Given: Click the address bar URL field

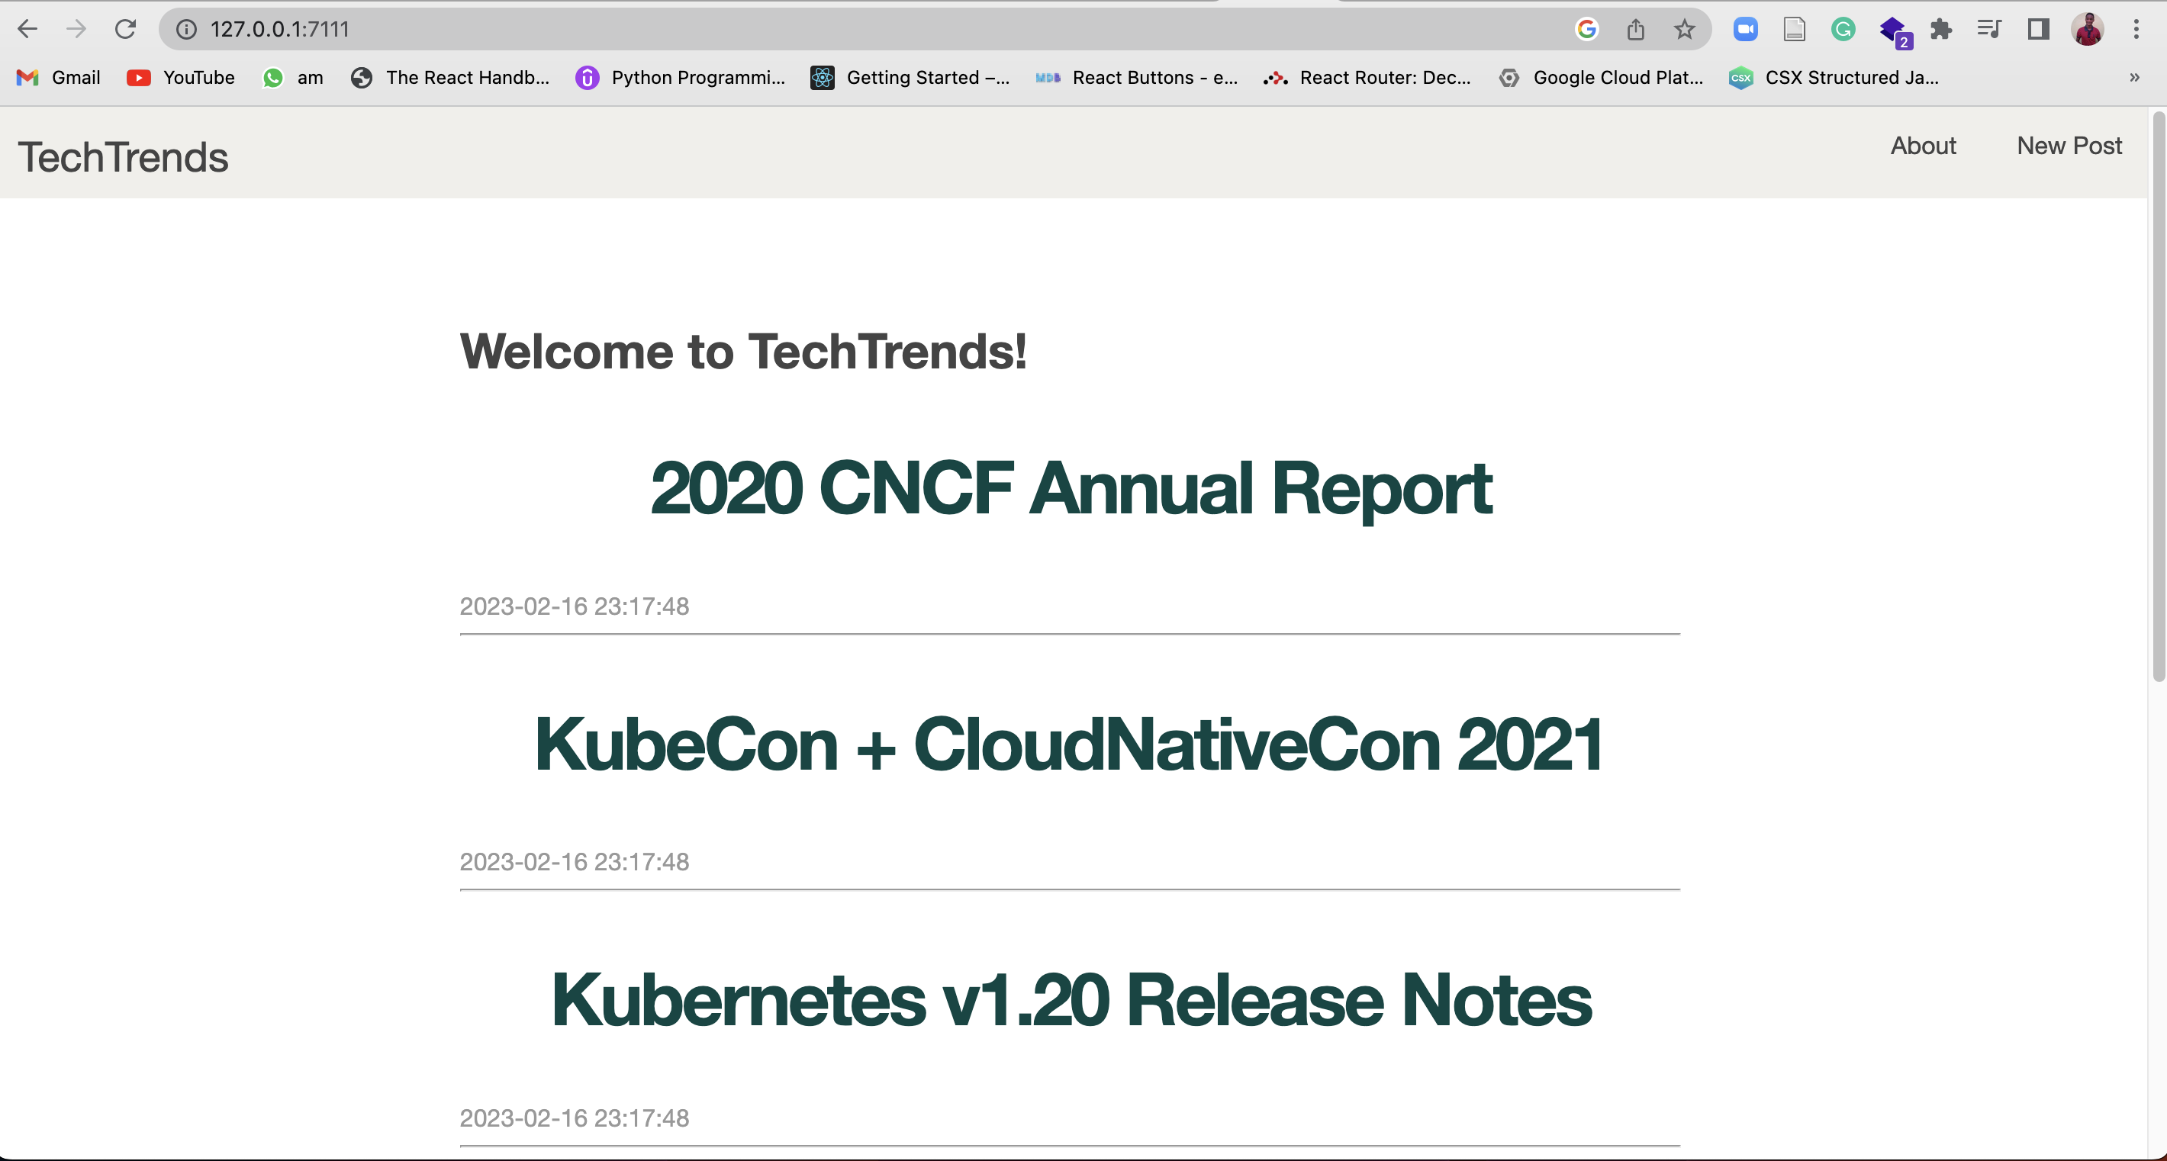Looking at the screenshot, I should tap(280, 28).
